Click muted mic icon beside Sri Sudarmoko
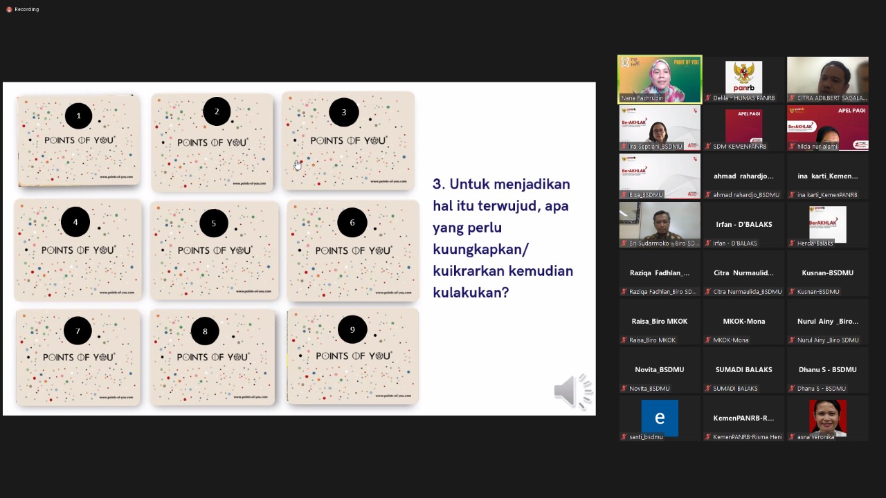The image size is (886, 498). click(x=624, y=243)
